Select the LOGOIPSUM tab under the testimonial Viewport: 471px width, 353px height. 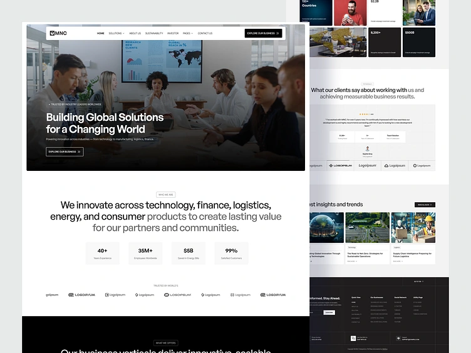[x=340, y=165]
